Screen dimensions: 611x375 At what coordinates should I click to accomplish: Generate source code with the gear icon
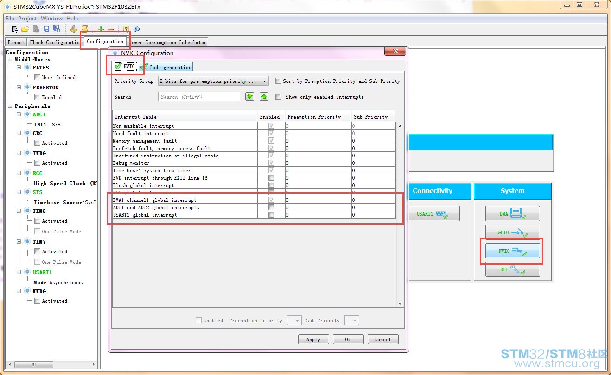click(x=74, y=29)
